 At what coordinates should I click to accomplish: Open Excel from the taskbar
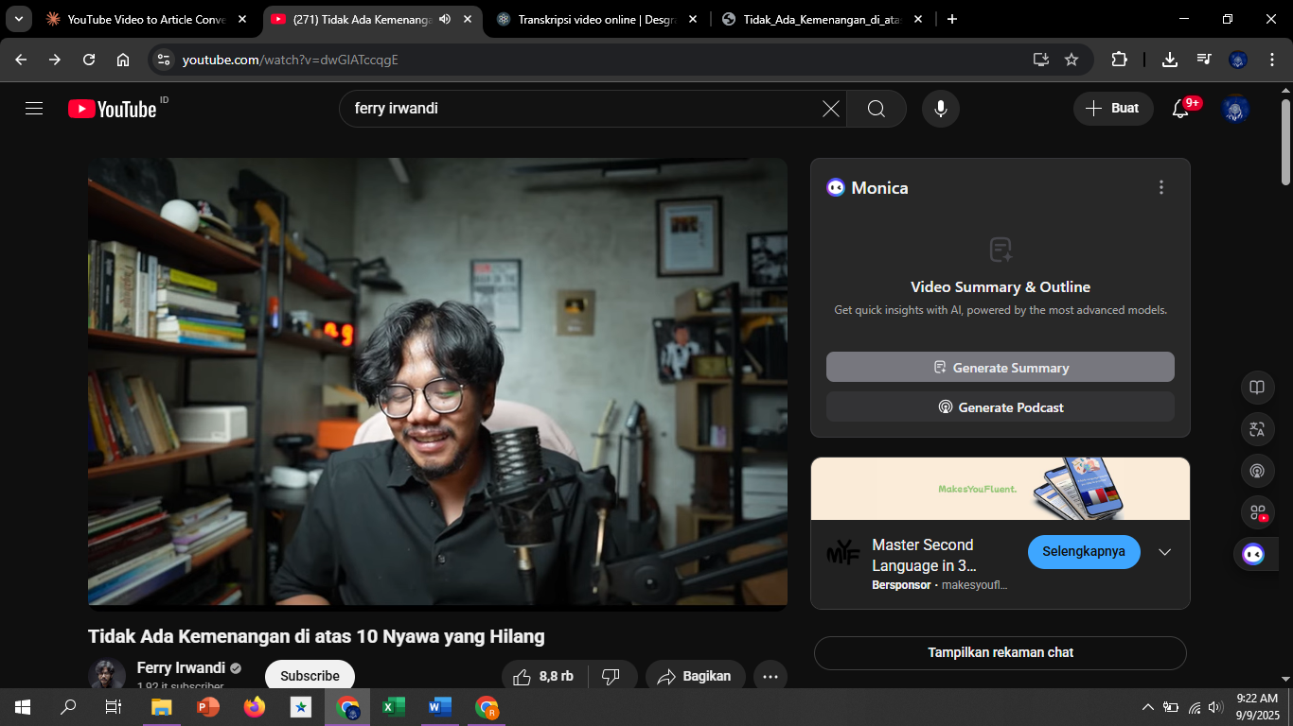click(x=393, y=706)
